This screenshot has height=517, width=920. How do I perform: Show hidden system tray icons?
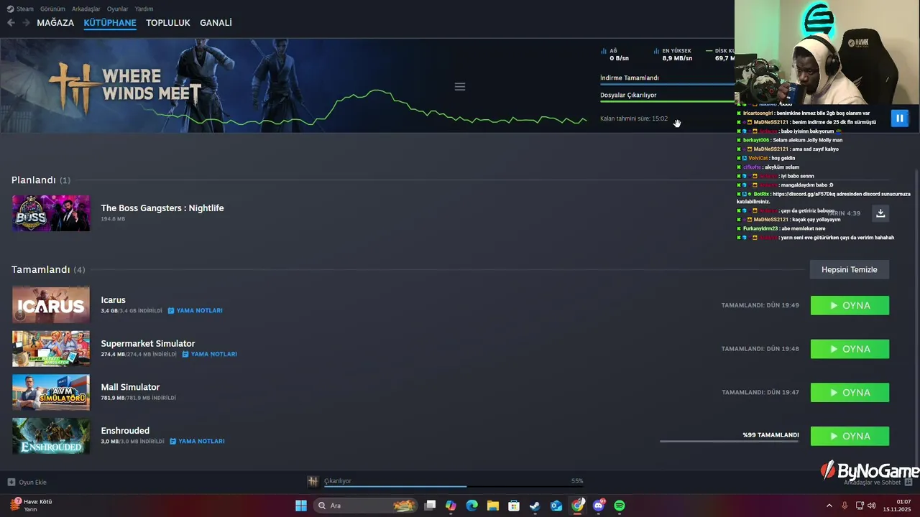[x=829, y=506]
